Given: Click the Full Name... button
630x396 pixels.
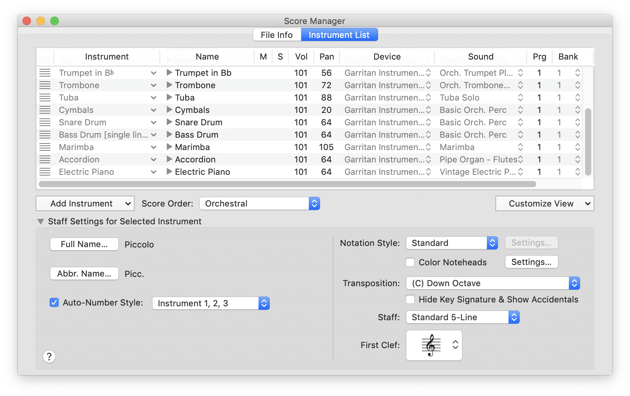Looking at the screenshot, I should click(x=84, y=244).
